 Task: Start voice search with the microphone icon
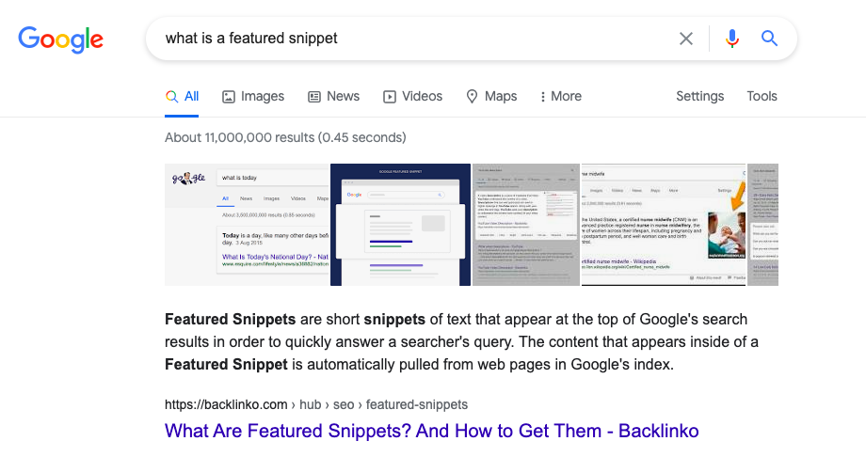pos(732,39)
